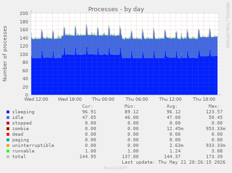This screenshot has height=173, width=232.
Task: Click the sleeping legend color swatch
Action: point(8,112)
